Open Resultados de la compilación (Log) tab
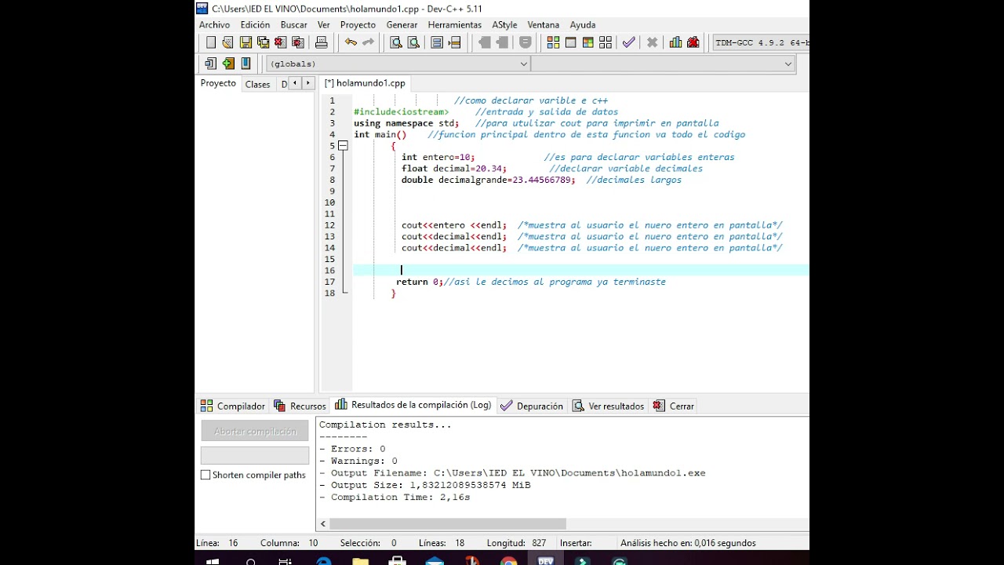 point(413,405)
